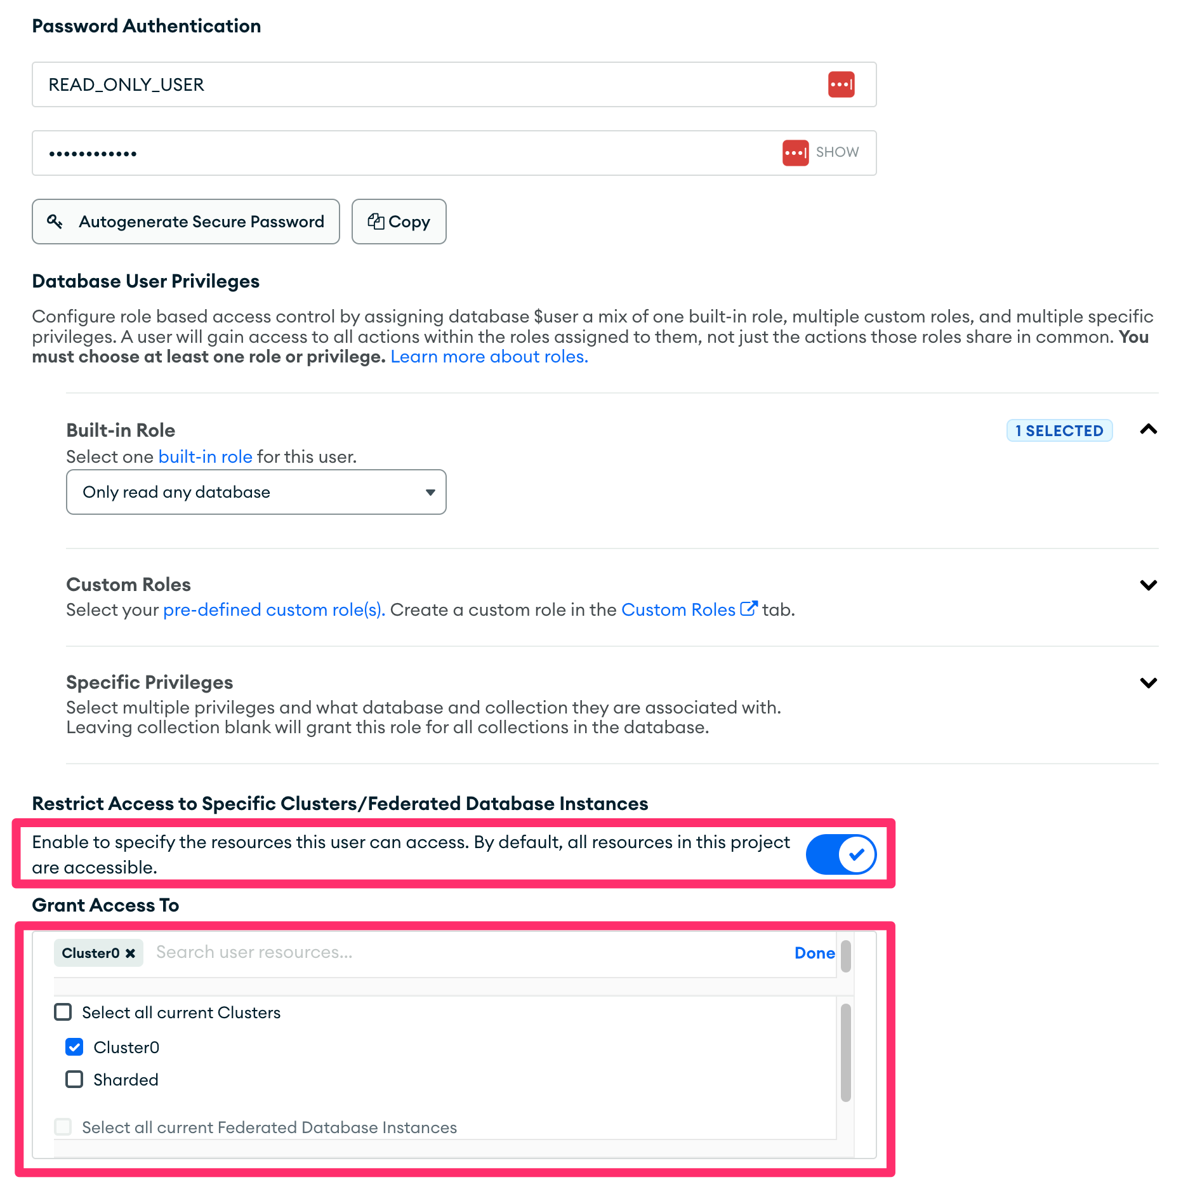
Task: Open the Learn more about roles link
Action: point(489,357)
